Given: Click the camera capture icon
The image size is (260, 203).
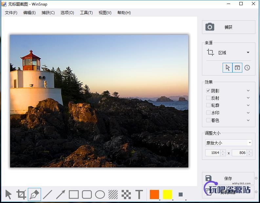Looking at the screenshot, I should click(x=210, y=27).
